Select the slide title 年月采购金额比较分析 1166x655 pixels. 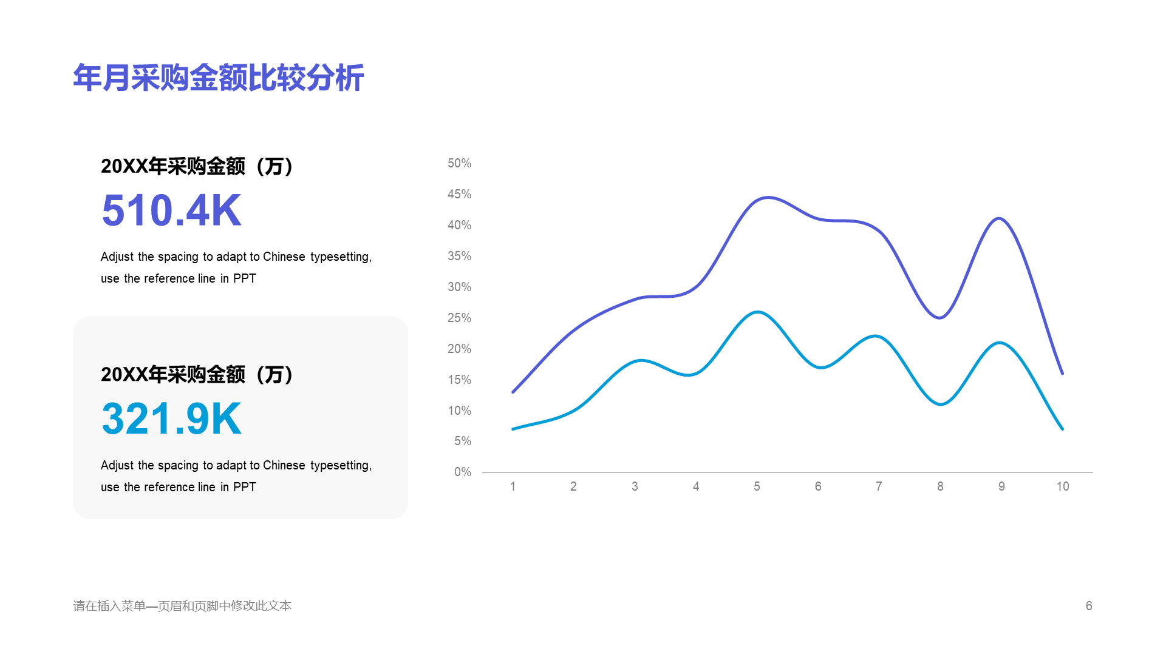219,78
